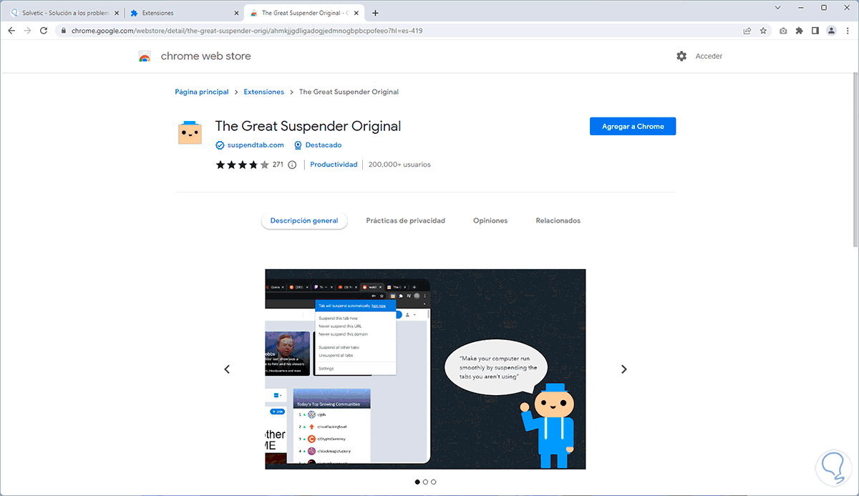Click the Destacado featured badge icon
This screenshot has width=859, height=496.
(x=298, y=145)
